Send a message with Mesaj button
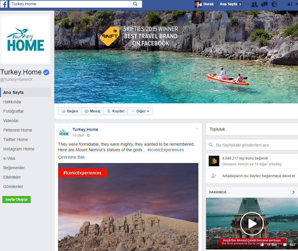The width and height of the screenshot is (298, 251). tap(92, 111)
